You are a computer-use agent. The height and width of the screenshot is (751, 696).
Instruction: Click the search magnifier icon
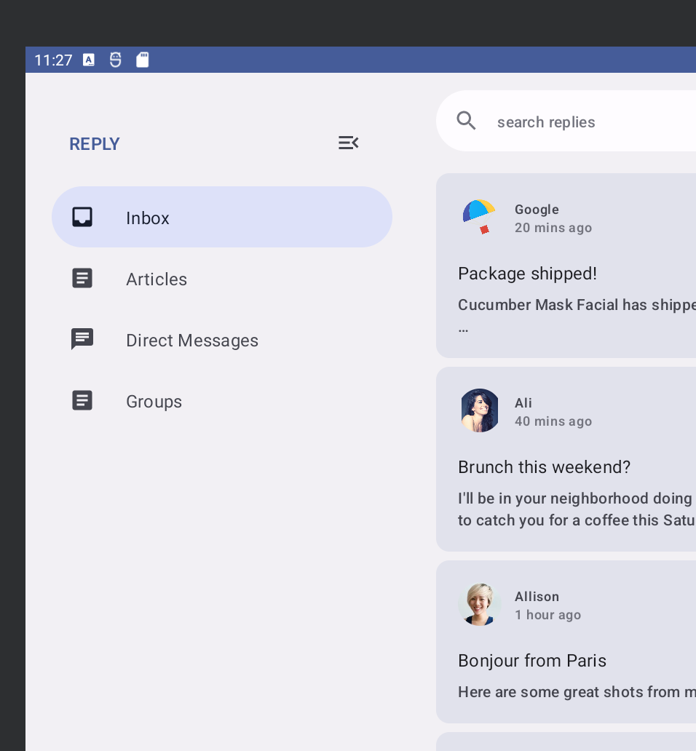466,121
